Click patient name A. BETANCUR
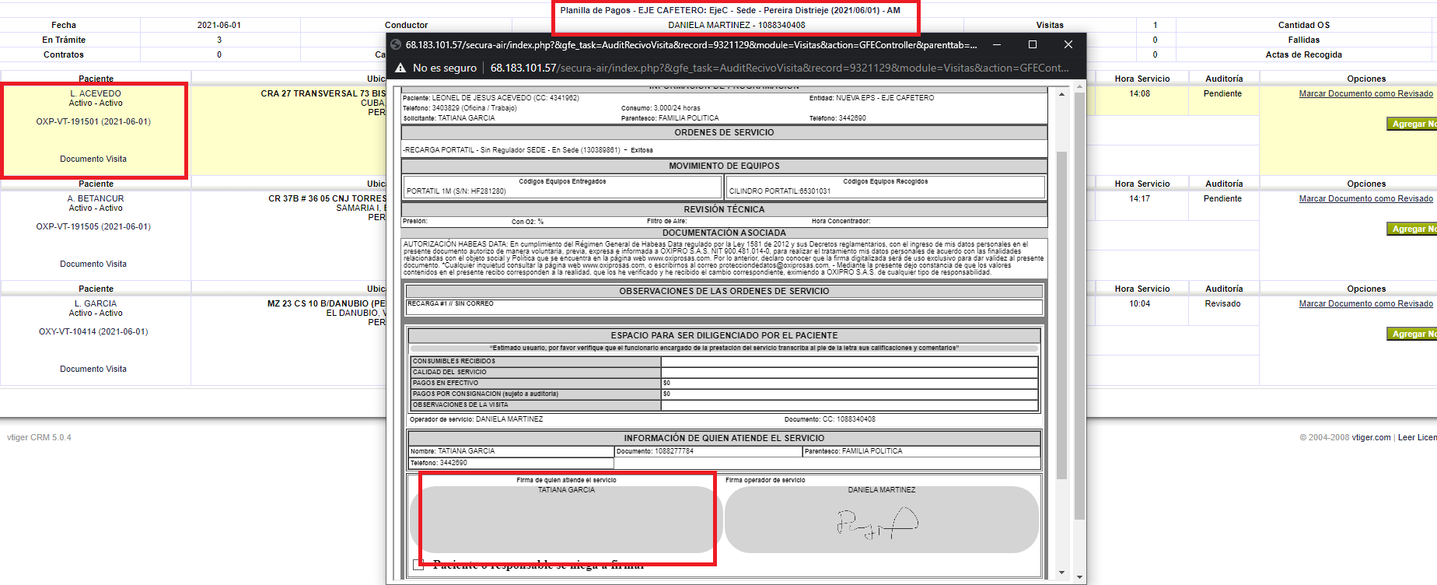 click(96, 198)
